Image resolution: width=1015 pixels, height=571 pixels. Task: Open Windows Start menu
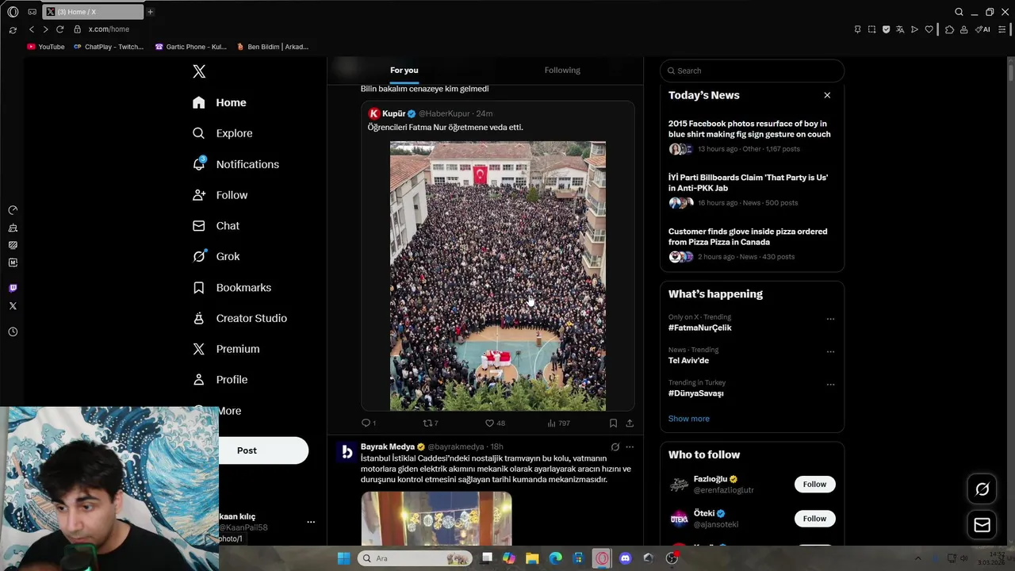[343, 558]
